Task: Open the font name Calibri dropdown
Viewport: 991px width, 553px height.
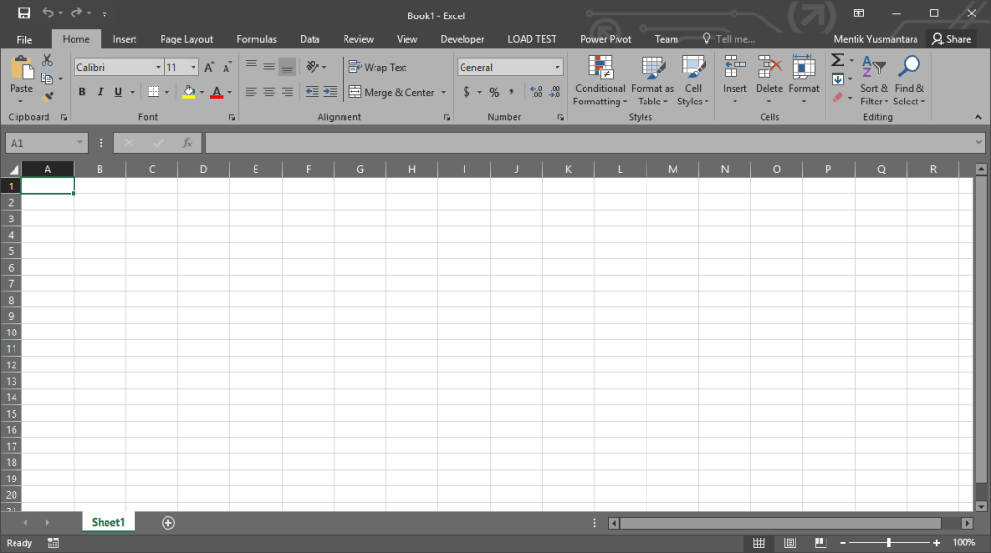Action: pyautogui.click(x=158, y=68)
